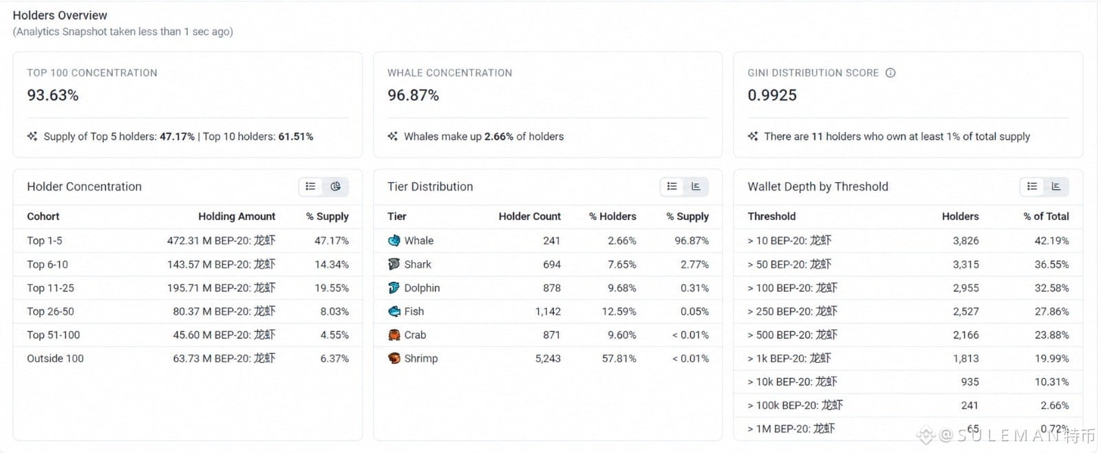Show Tier Distribution as list view

(x=672, y=186)
